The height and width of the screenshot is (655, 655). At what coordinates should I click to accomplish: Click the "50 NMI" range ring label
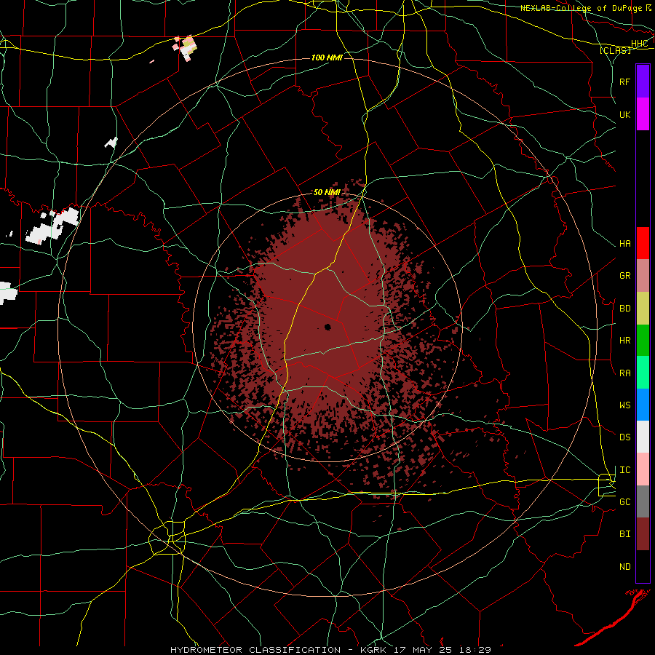327,192
